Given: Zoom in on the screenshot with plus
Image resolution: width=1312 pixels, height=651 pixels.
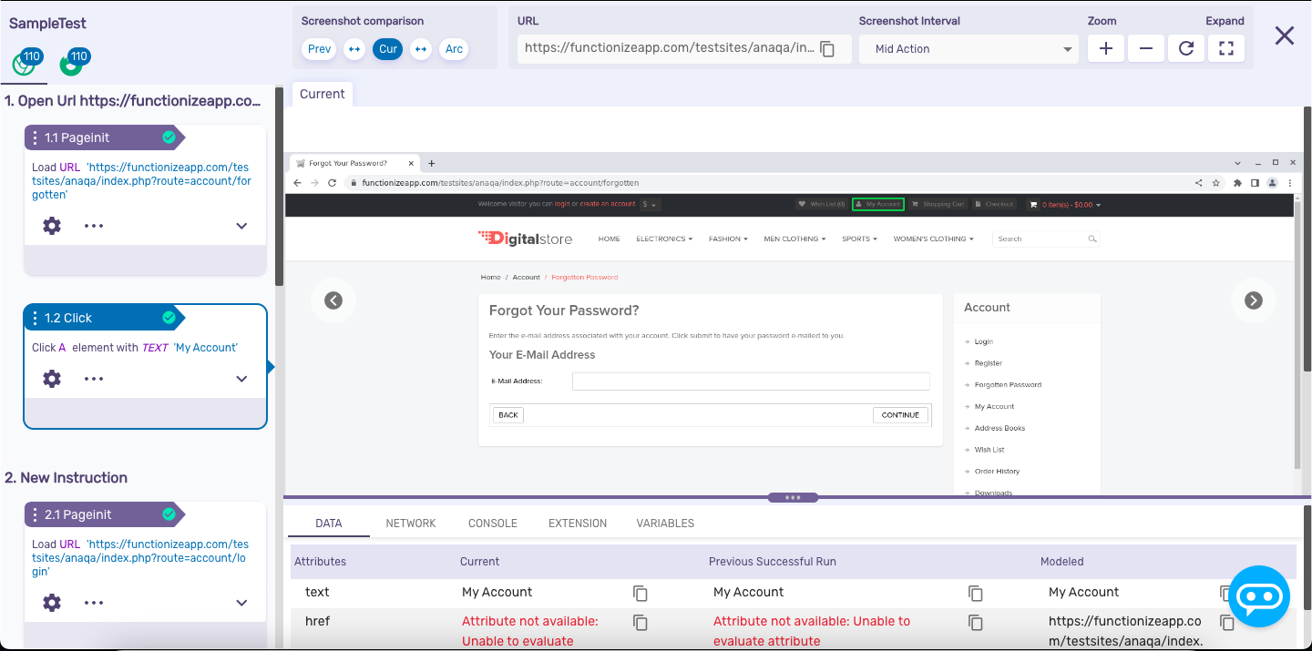Looking at the screenshot, I should click(x=1106, y=49).
